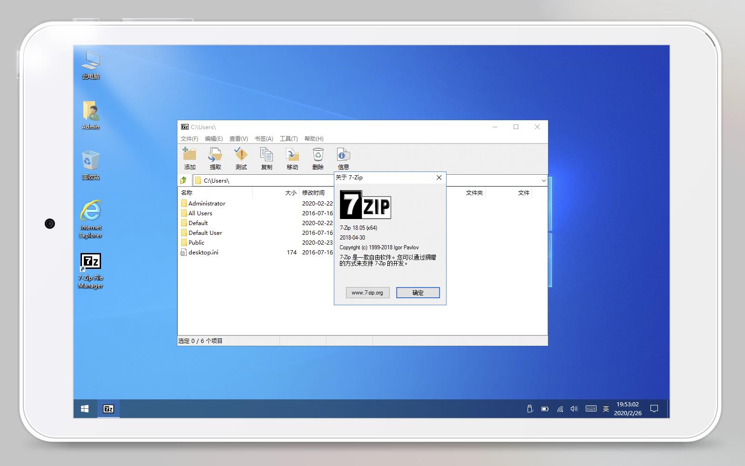Open the 帮助(H) menu
This screenshot has height=466, width=745.
tap(314, 138)
